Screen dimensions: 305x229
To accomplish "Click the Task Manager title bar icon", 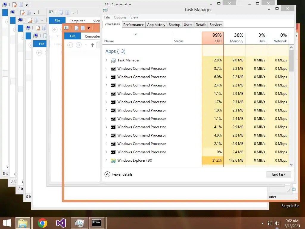I will (105, 10).
